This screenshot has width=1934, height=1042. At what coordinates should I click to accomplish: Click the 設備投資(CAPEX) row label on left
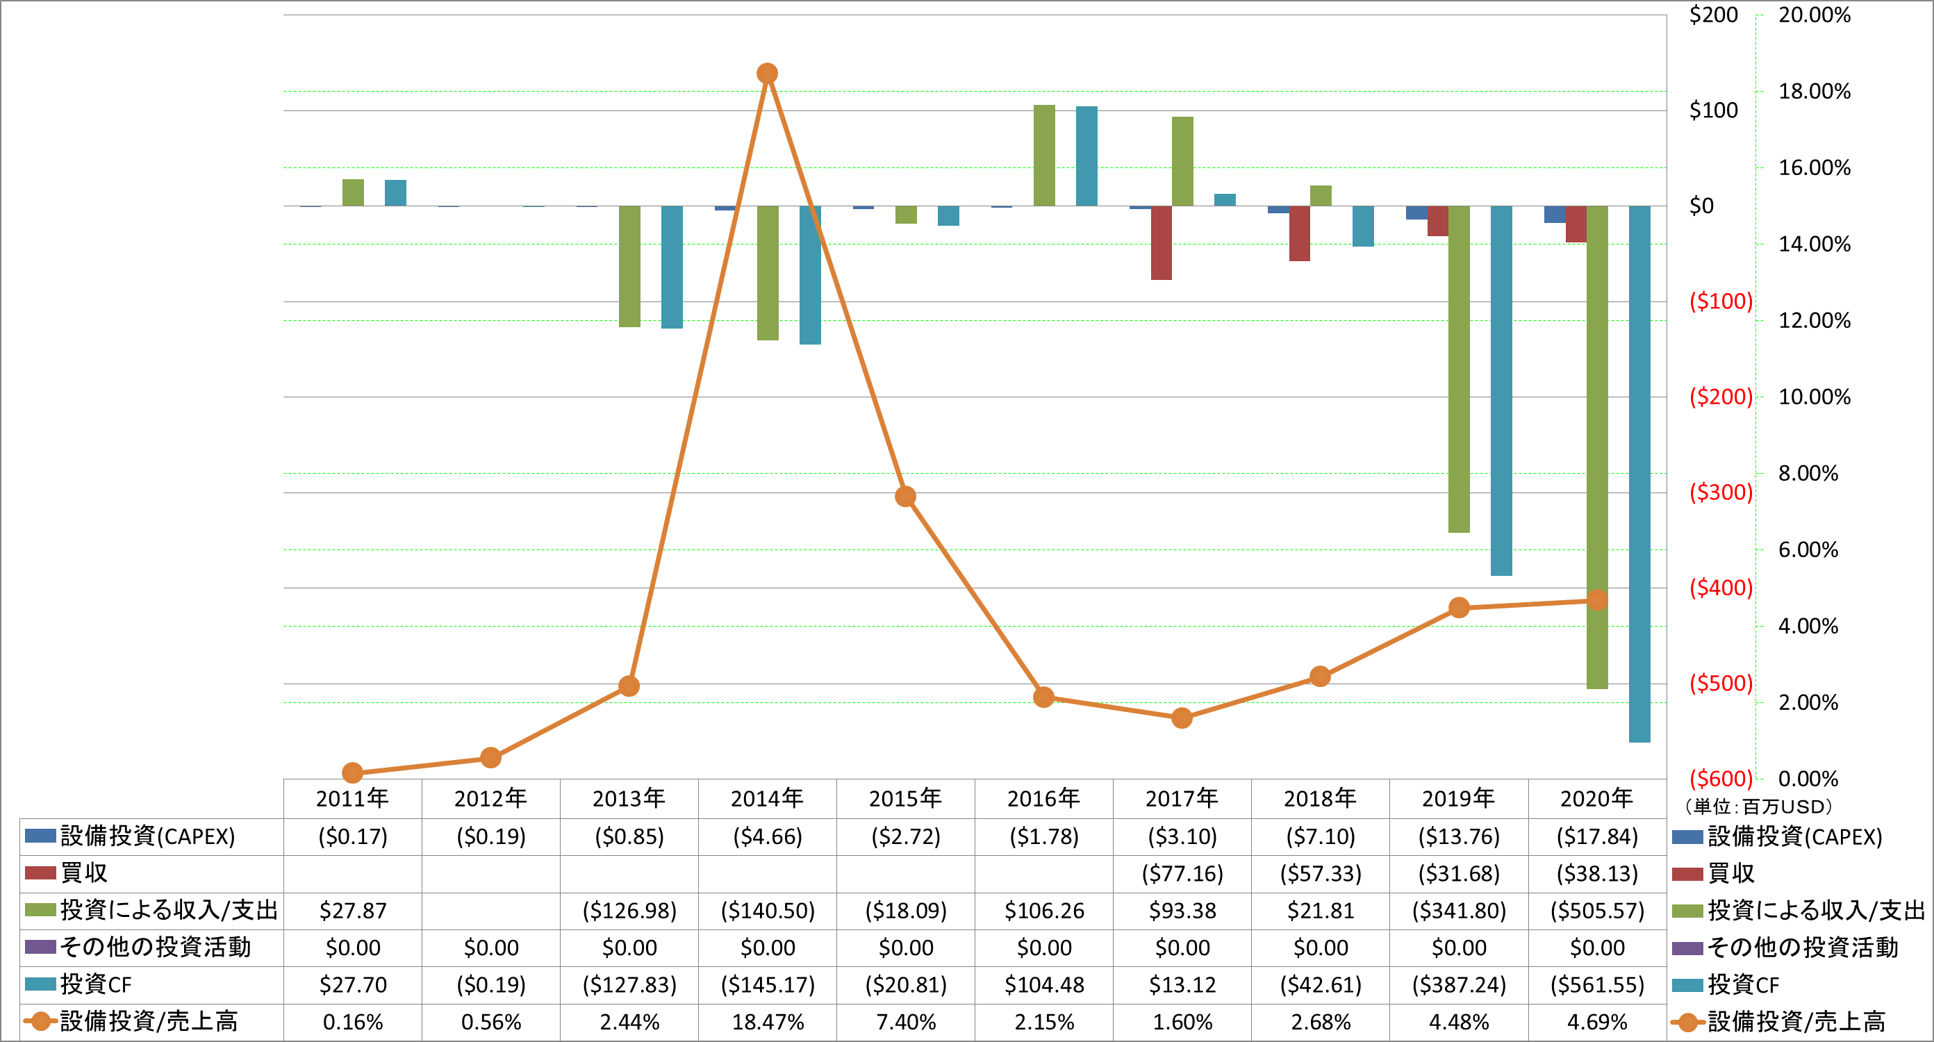pyautogui.click(x=148, y=836)
